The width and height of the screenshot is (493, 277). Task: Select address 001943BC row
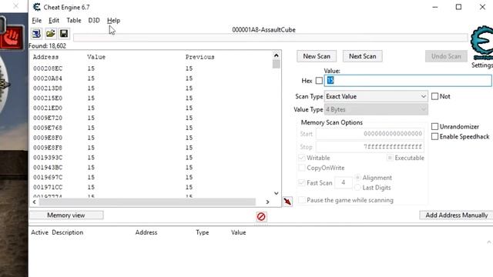[152, 168]
